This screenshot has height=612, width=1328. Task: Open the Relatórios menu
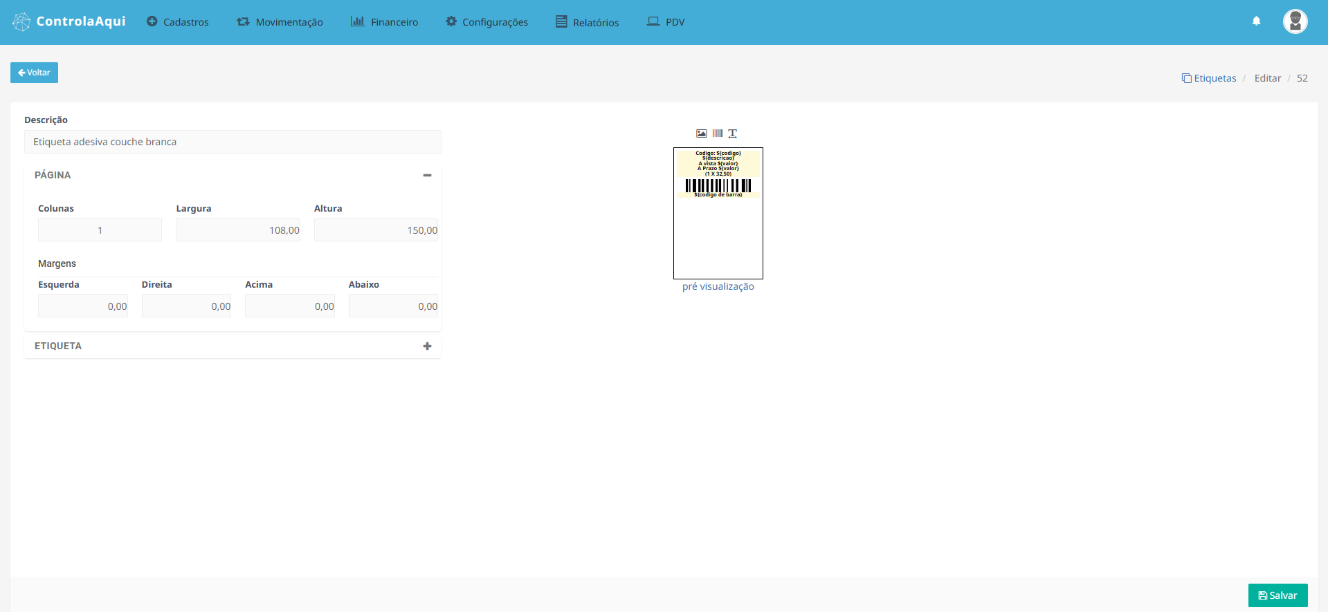point(587,22)
